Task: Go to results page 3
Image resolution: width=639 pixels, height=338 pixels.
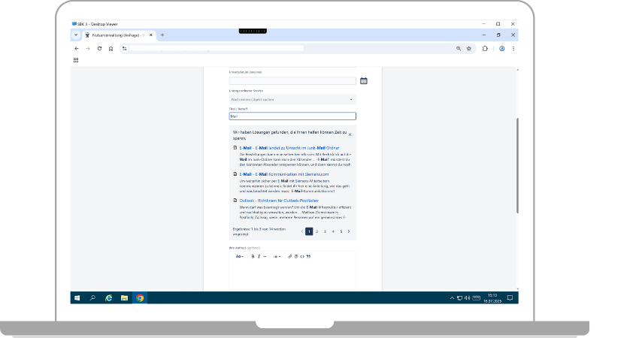Action: 325,231
